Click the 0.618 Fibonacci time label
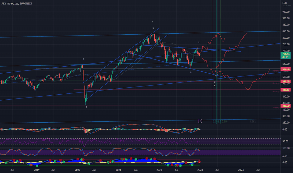The height and width of the screenshot is (173, 293). 224,121
